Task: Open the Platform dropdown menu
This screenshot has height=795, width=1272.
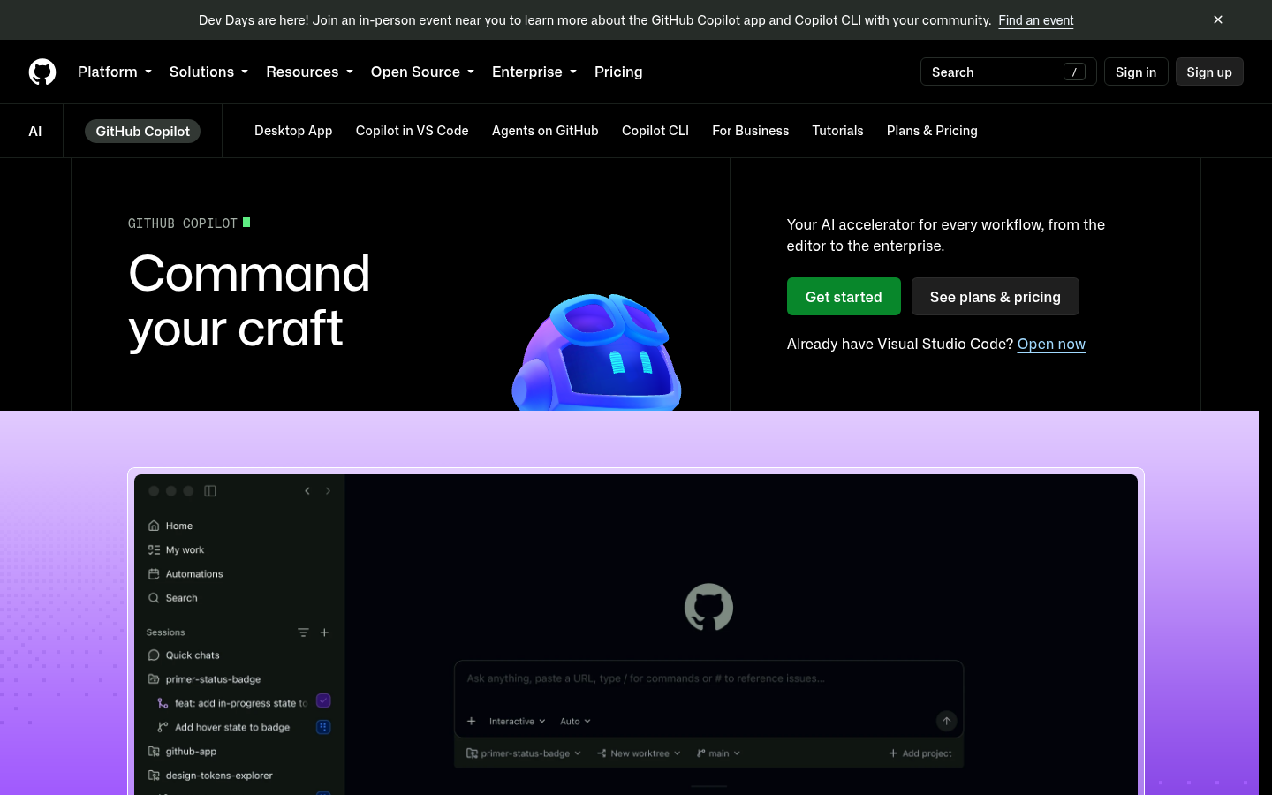Action: (x=115, y=72)
